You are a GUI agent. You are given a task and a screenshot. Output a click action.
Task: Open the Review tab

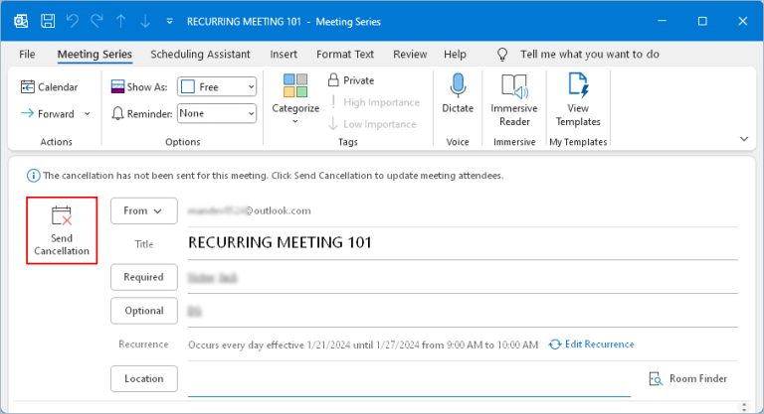pos(410,54)
